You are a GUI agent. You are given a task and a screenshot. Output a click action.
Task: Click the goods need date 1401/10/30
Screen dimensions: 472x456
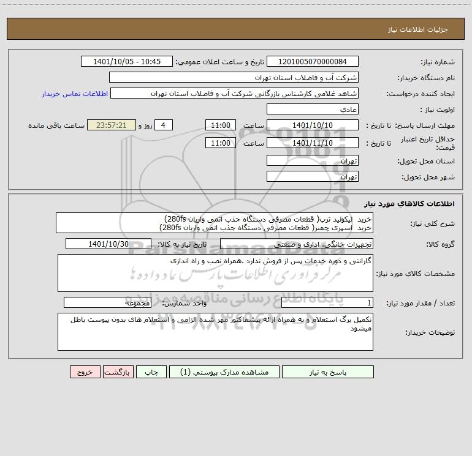(x=108, y=244)
